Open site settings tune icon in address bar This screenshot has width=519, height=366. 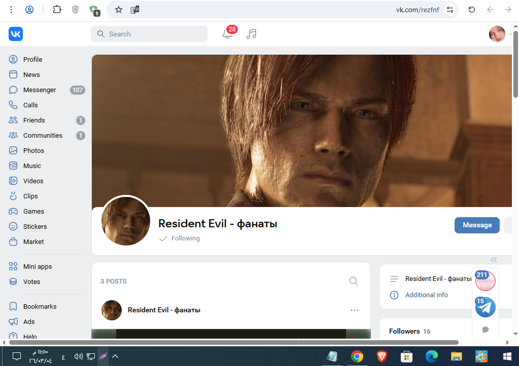pos(450,10)
